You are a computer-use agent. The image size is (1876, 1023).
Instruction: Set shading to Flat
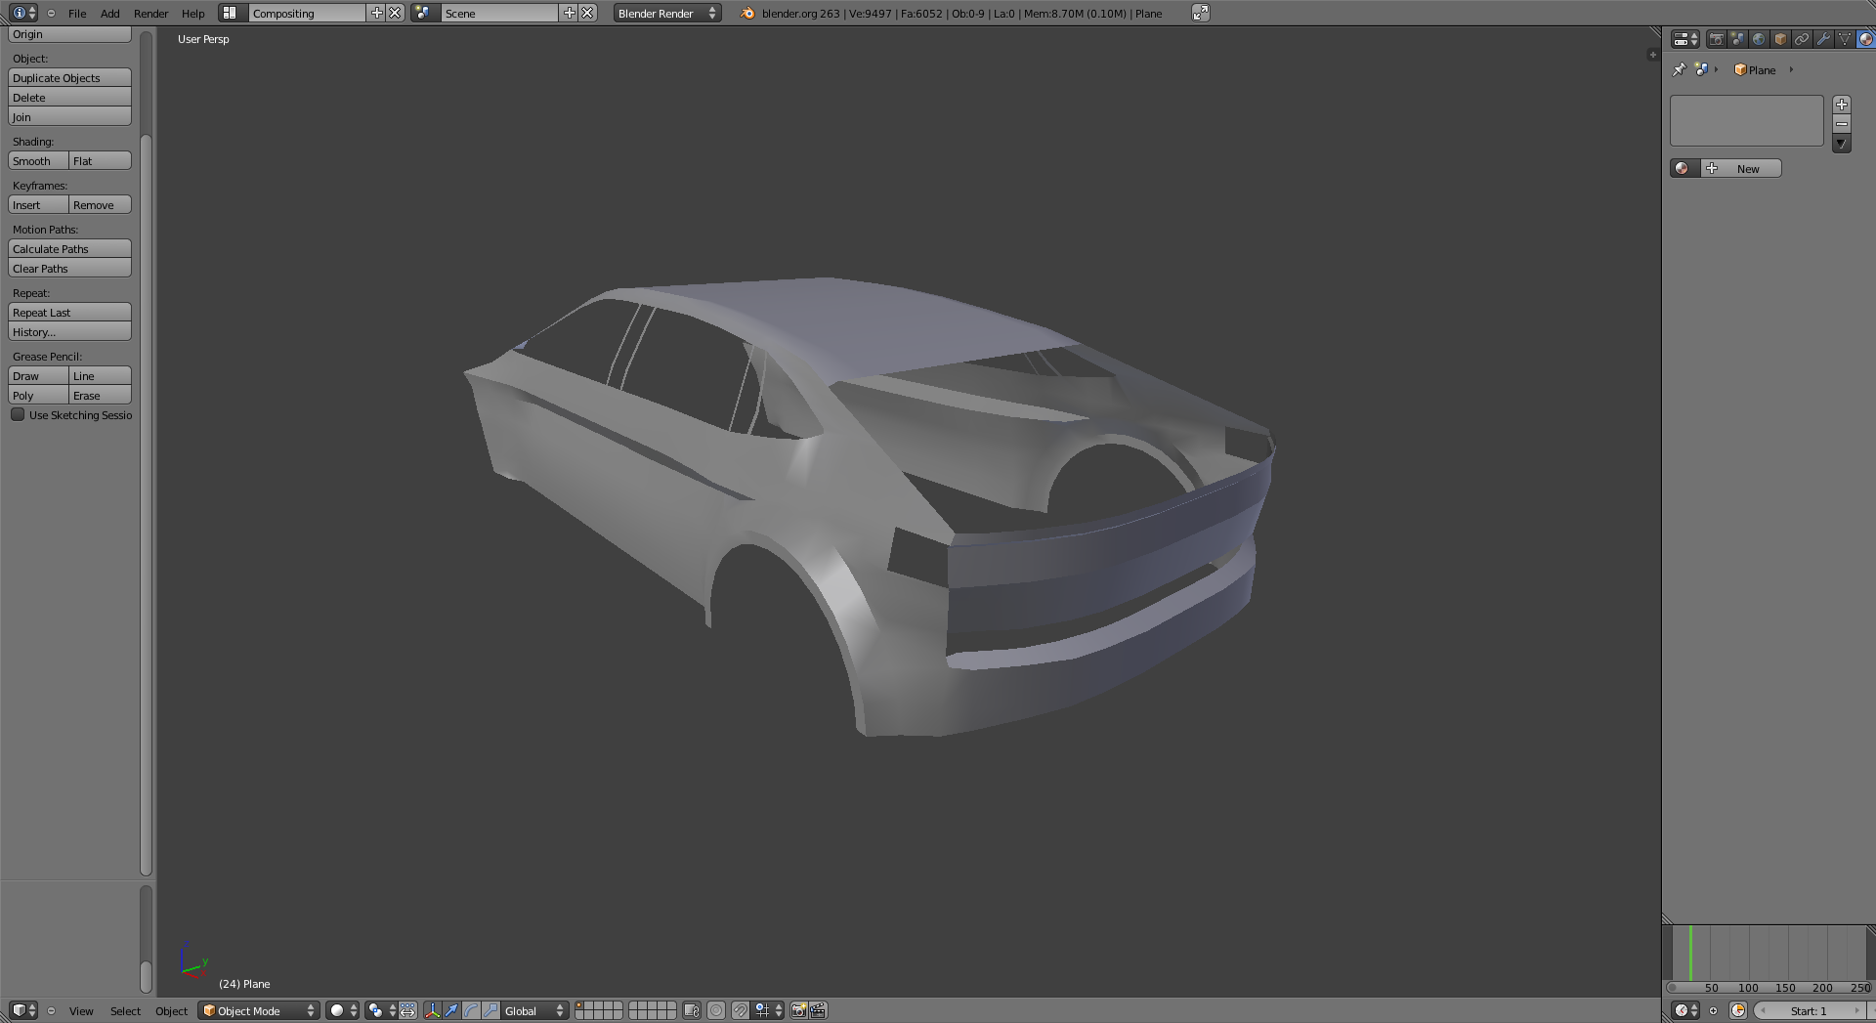pyautogui.click(x=100, y=161)
